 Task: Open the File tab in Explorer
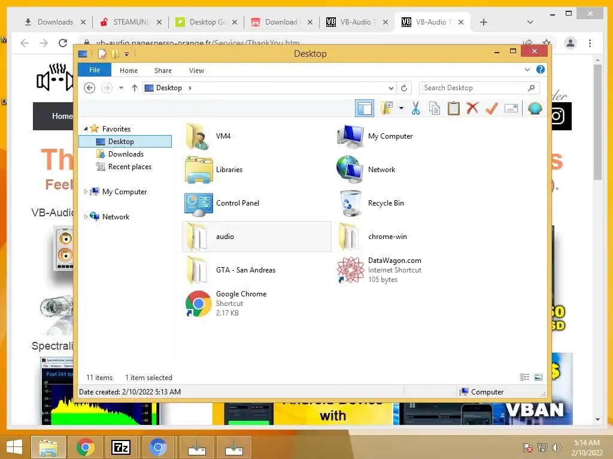tap(95, 71)
